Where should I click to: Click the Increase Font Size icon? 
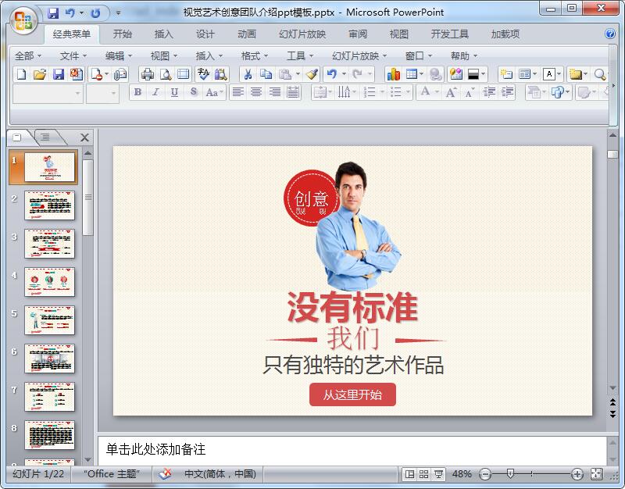pos(451,92)
